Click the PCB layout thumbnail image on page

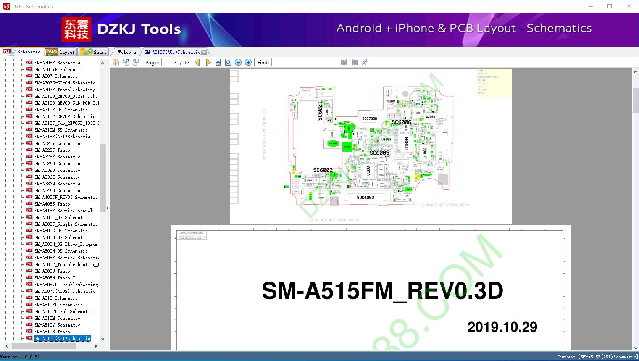tap(371, 146)
